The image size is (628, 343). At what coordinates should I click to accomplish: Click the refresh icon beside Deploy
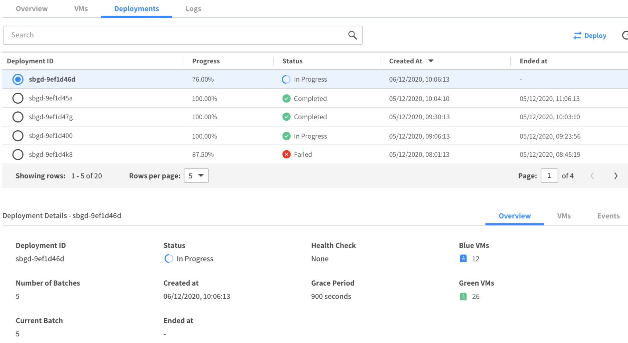tap(625, 35)
